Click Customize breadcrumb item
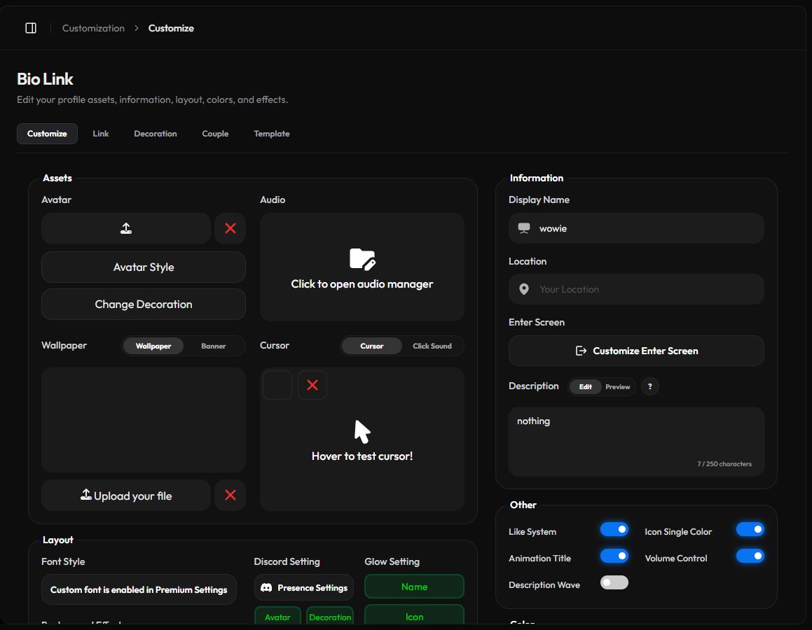The height and width of the screenshot is (630, 812). pos(171,28)
